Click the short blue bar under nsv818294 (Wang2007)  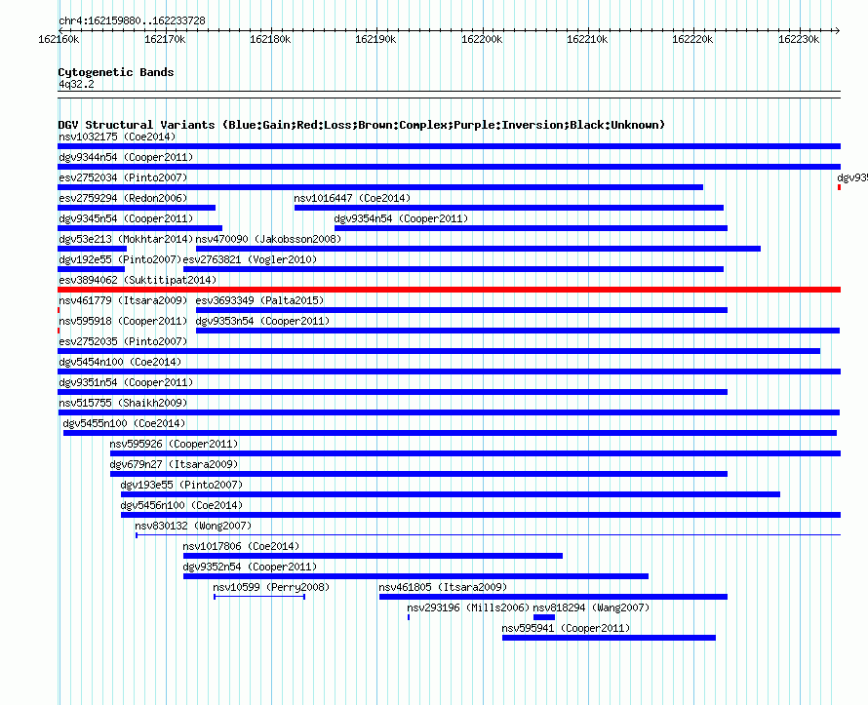click(544, 617)
